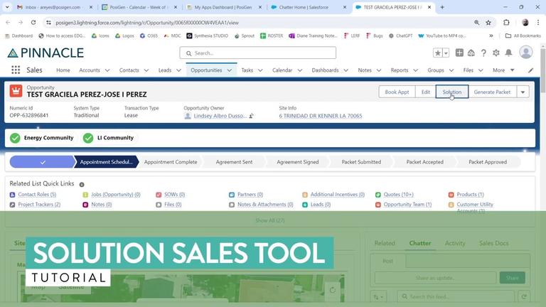Open the 6 TRINIDAD DR KENNER address link
The width and height of the screenshot is (546, 307).
(x=321, y=116)
